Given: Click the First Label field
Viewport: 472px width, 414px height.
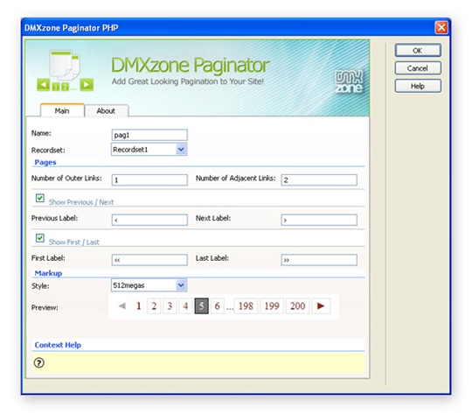Looking at the screenshot, I should pos(149,260).
